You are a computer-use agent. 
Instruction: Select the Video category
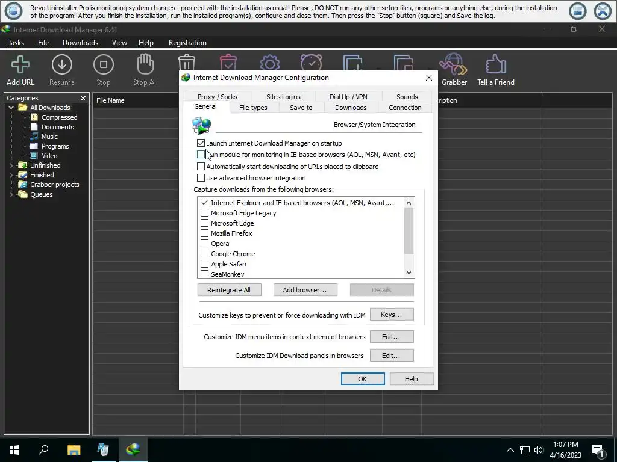click(45, 156)
